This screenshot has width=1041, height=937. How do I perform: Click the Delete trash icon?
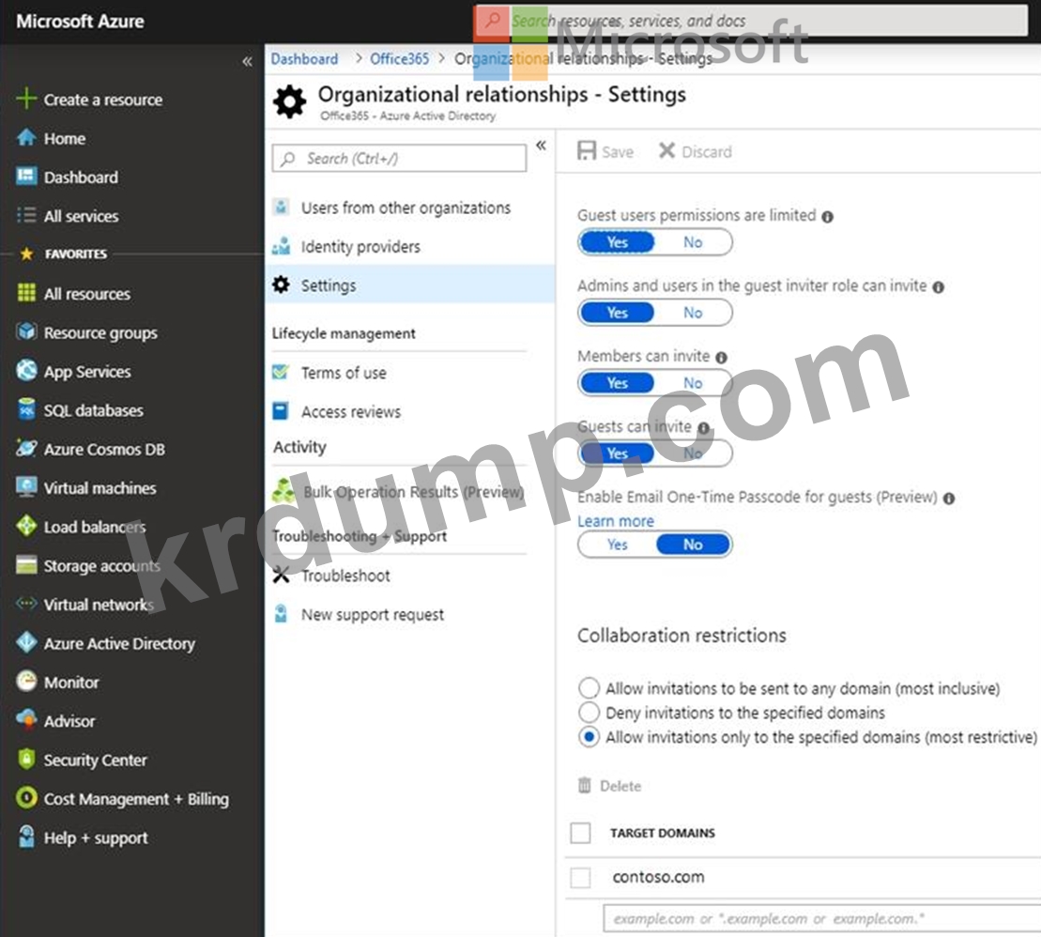pos(585,786)
